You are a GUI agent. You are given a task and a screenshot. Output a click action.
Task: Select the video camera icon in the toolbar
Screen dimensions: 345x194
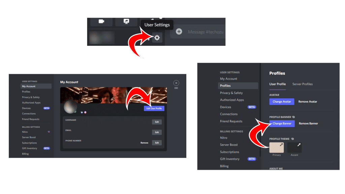point(101,22)
